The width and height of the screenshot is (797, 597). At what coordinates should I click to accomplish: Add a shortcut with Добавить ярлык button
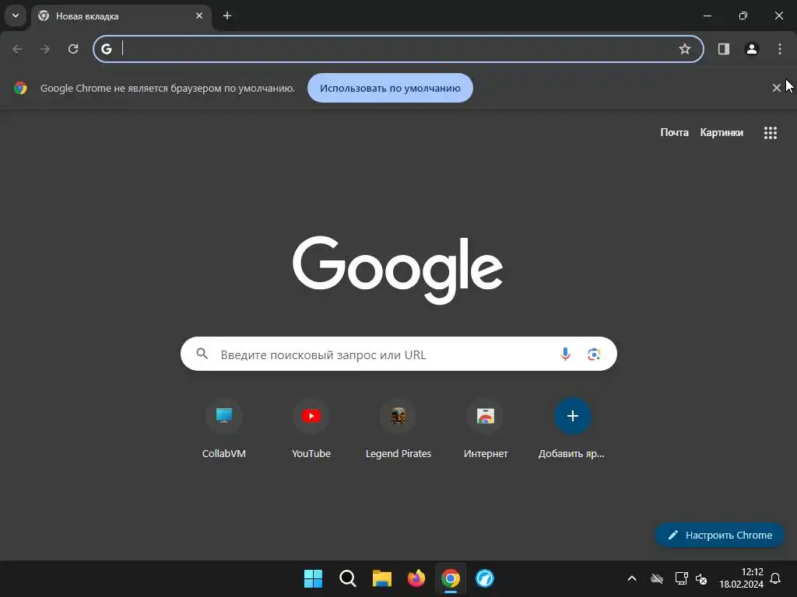point(572,428)
